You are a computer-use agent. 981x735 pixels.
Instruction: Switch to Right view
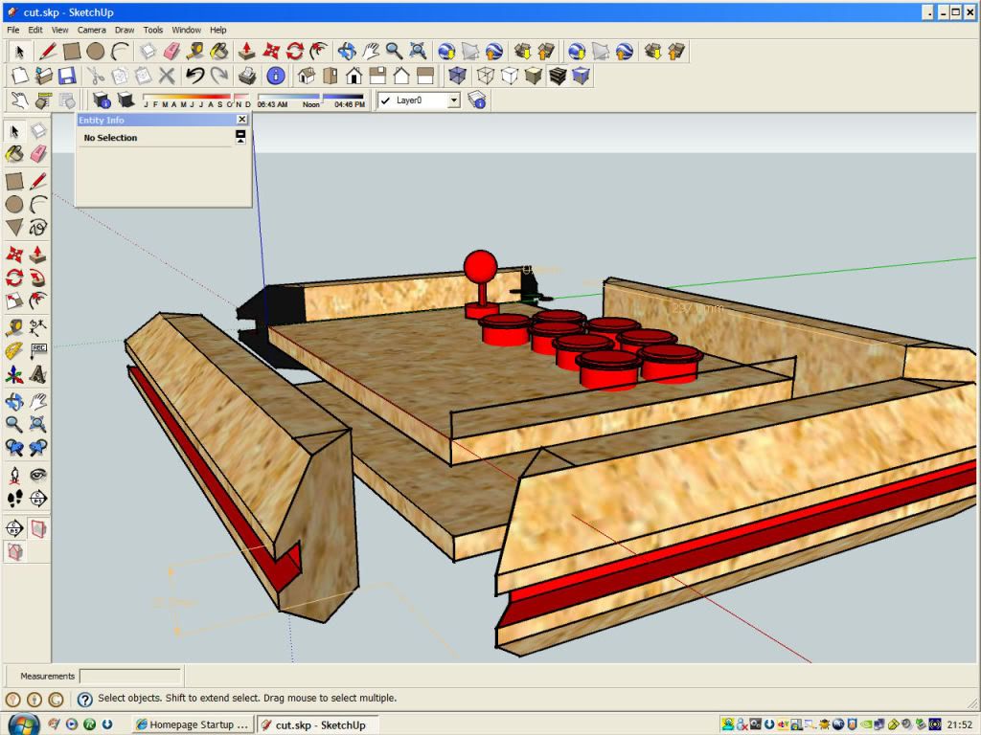pyautogui.click(x=377, y=77)
